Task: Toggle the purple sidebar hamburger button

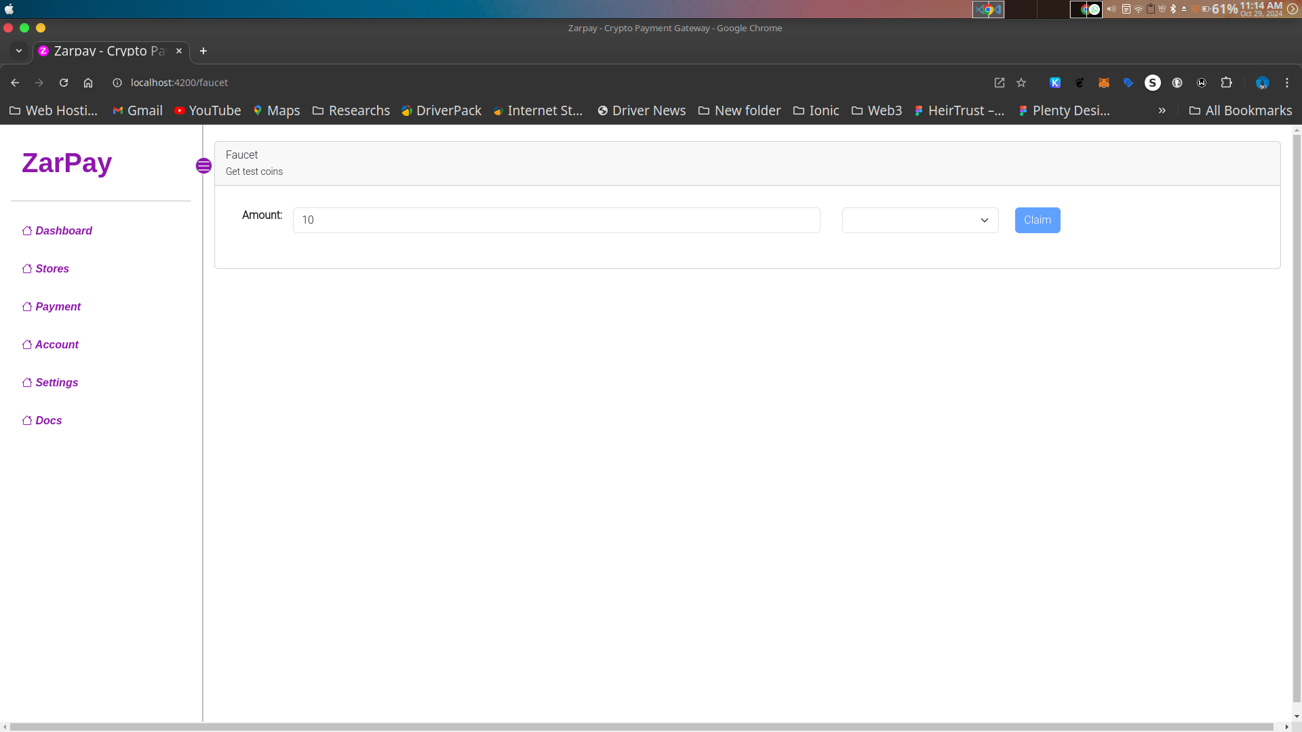Action: [203, 166]
